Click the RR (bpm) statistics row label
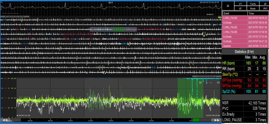 [x=228, y=69]
